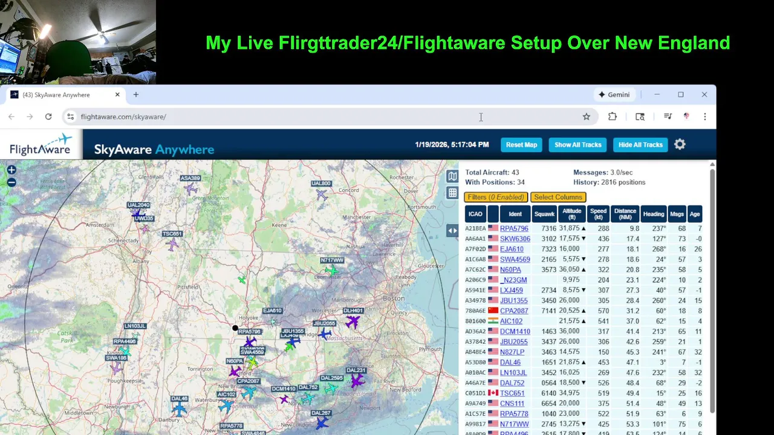The width and height of the screenshot is (774, 435).
Task: Open a new browser tab
Action: [136, 95]
